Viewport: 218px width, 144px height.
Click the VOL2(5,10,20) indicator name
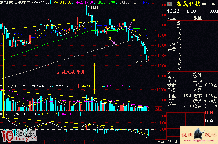click(x=11, y=86)
